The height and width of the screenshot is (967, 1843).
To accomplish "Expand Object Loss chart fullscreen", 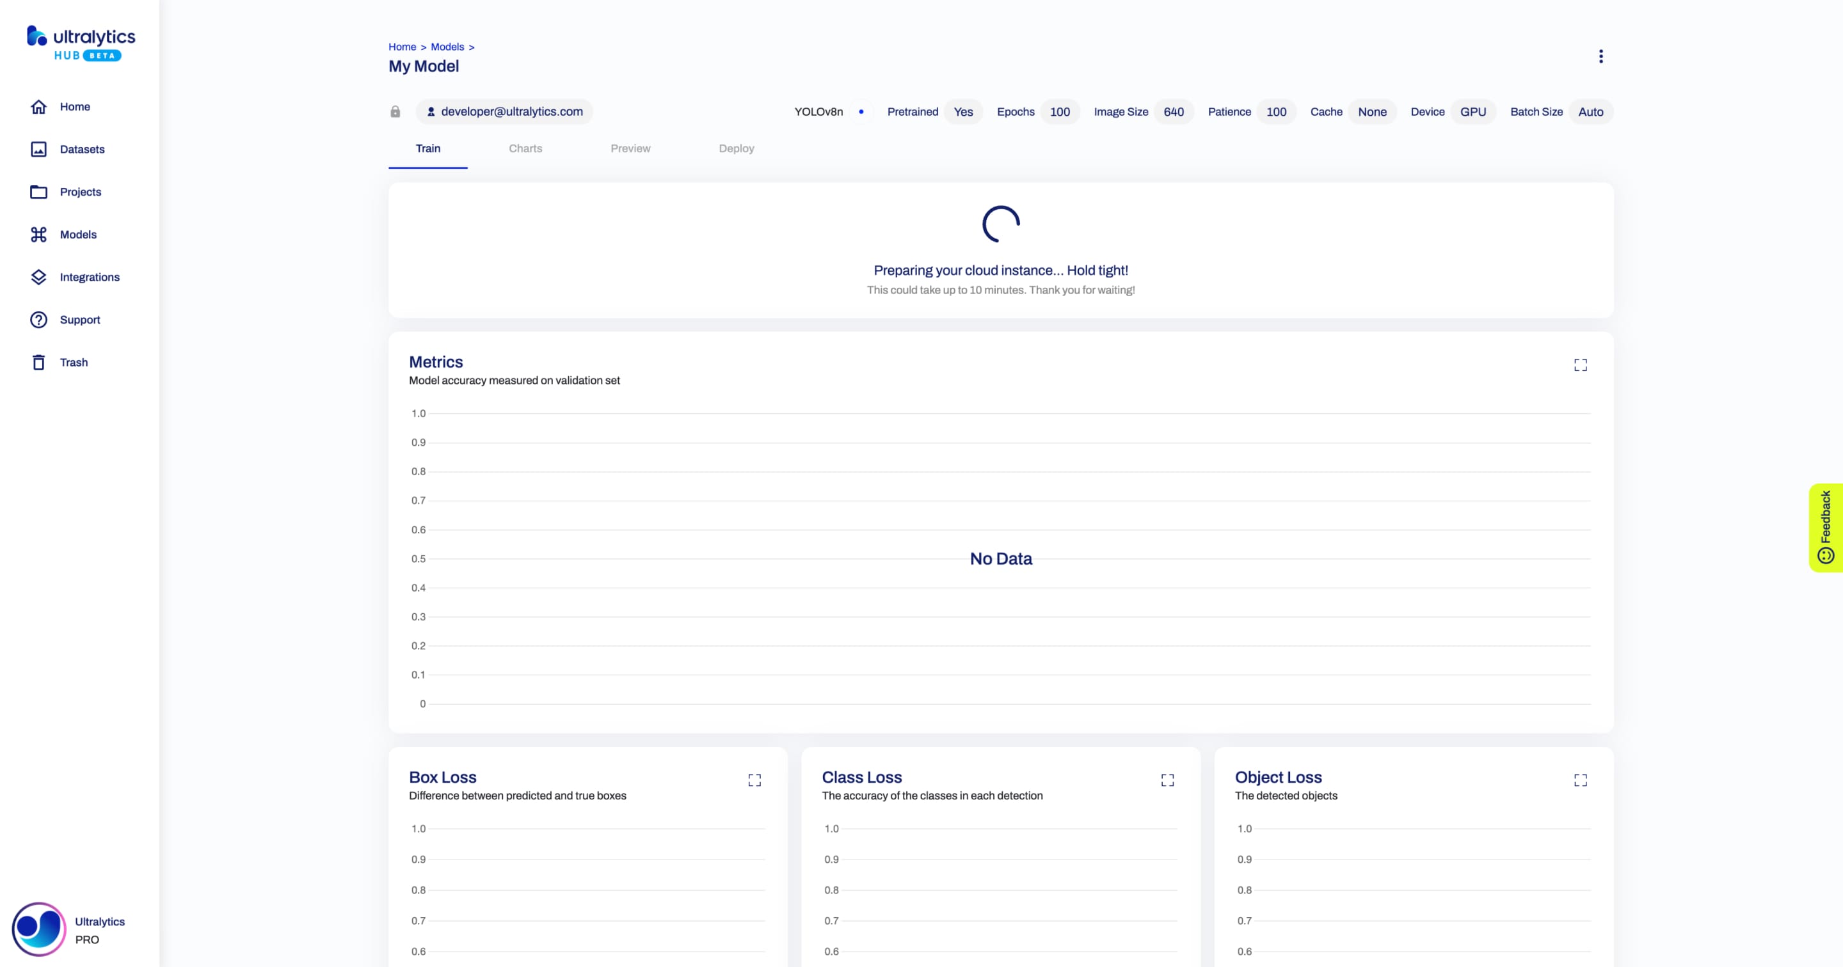I will pyautogui.click(x=1580, y=778).
